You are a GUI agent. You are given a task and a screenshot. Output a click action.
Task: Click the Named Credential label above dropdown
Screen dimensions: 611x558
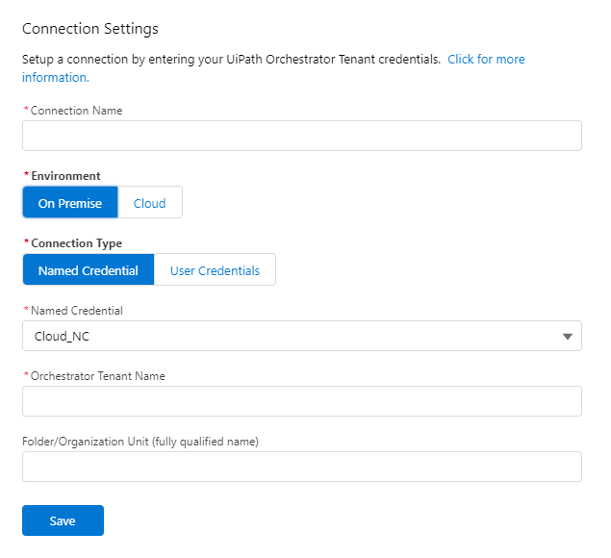coord(77,311)
